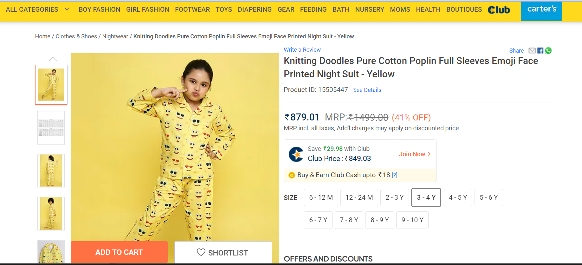Expand Join Now club offer
Viewport: 582px width, 265px height.
coord(415,154)
